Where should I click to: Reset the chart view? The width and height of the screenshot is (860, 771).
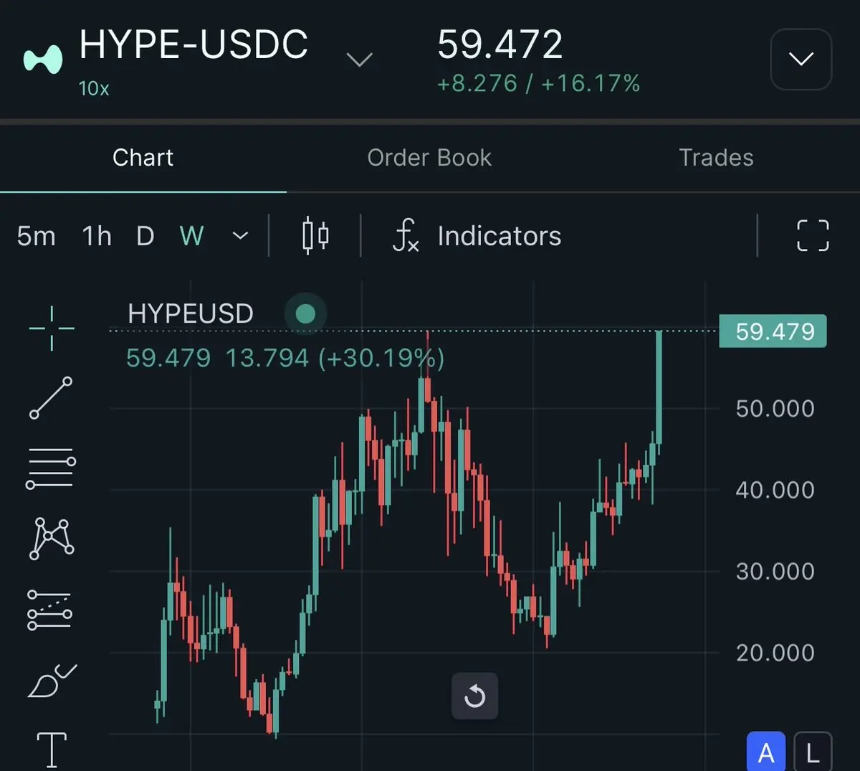click(x=474, y=696)
